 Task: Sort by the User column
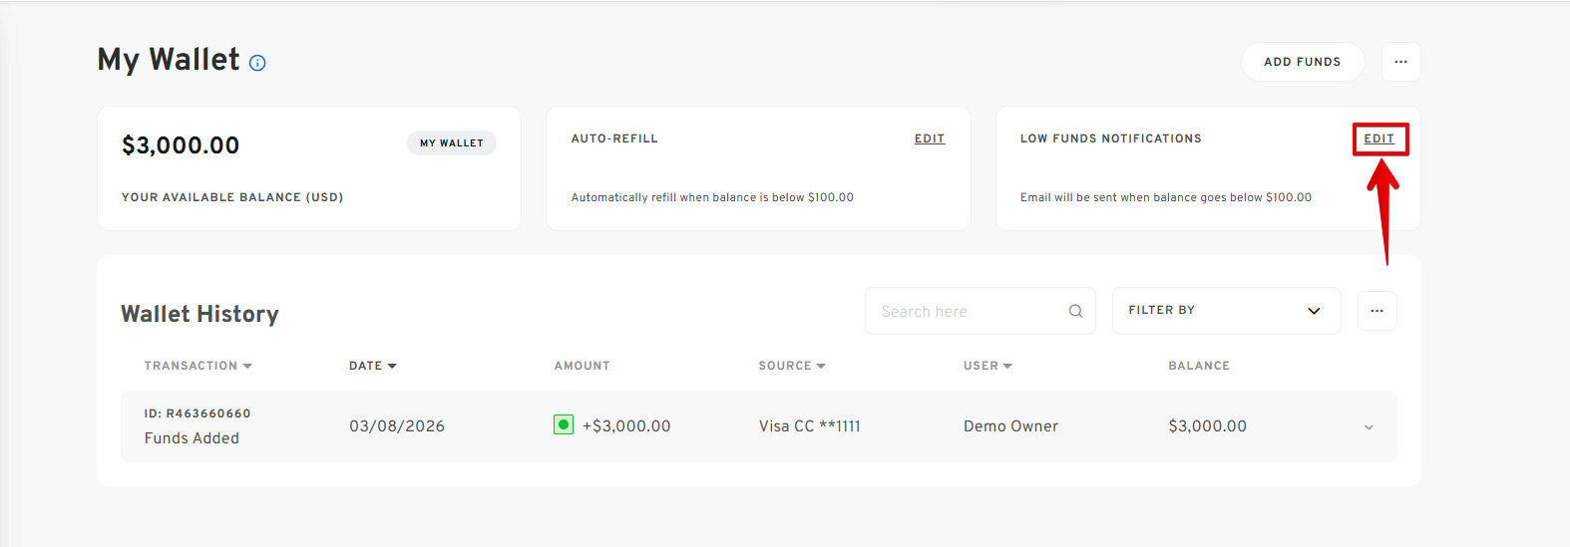click(x=986, y=366)
